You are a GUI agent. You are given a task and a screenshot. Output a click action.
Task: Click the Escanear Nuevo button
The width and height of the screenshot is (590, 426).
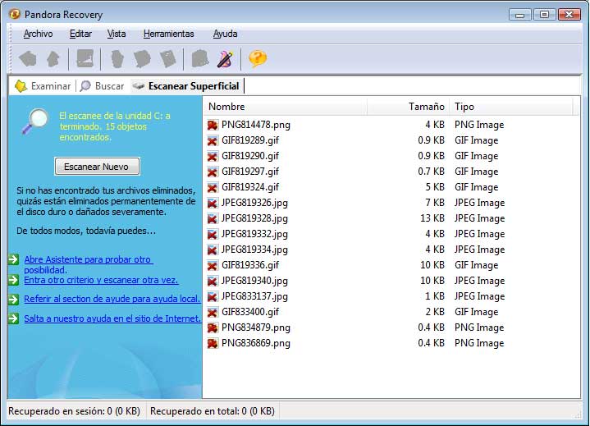point(97,167)
